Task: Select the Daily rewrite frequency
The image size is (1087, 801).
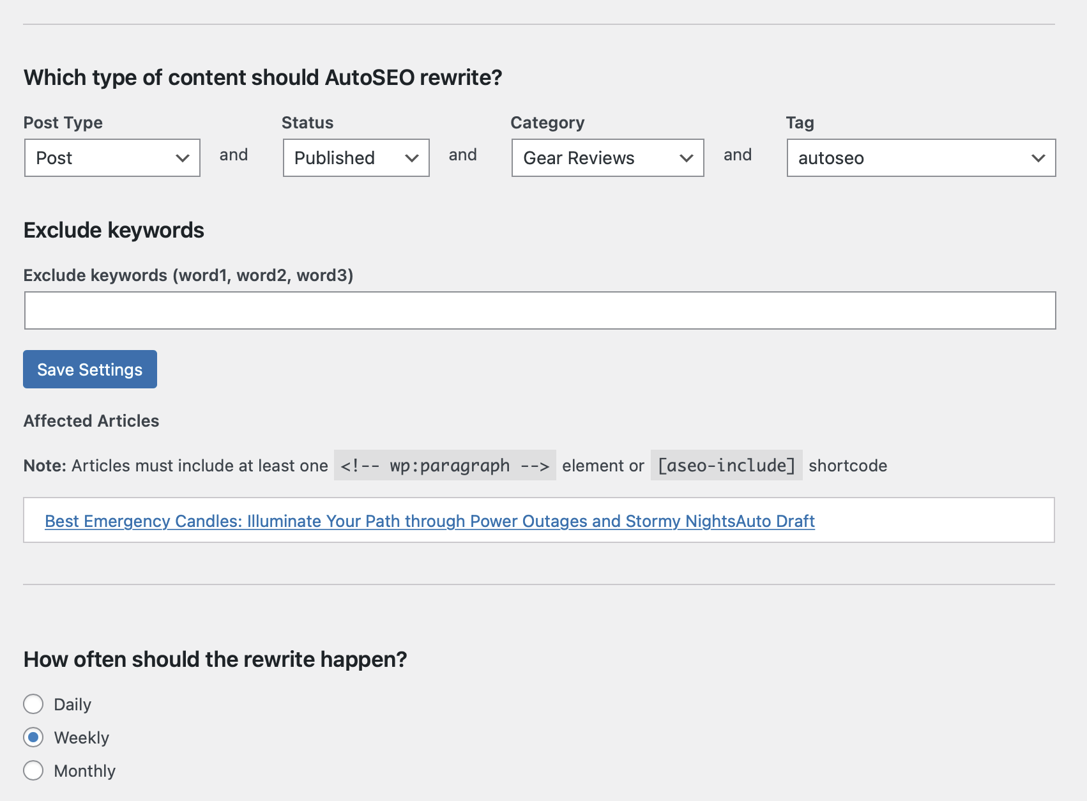Action: point(33,704)
